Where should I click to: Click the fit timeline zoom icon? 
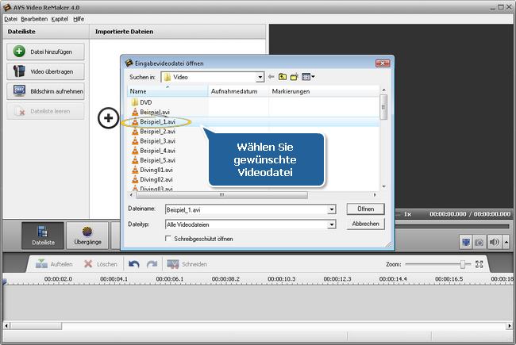coord(479,264)
